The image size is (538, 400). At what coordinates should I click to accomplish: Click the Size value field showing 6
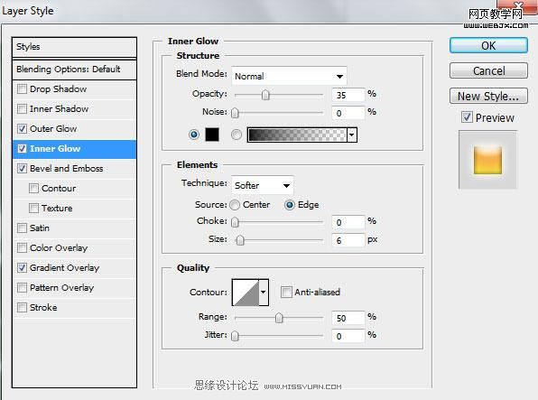coord(348,240)
